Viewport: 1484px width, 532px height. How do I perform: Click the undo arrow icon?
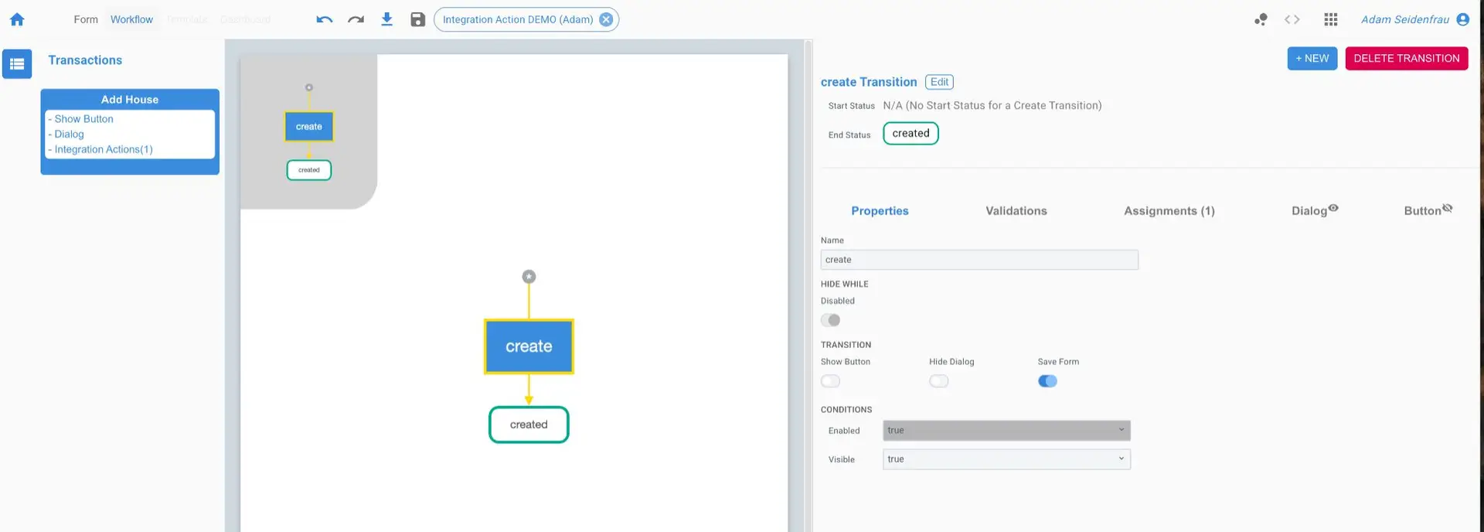pyautogui.click(x=325, y=19)
